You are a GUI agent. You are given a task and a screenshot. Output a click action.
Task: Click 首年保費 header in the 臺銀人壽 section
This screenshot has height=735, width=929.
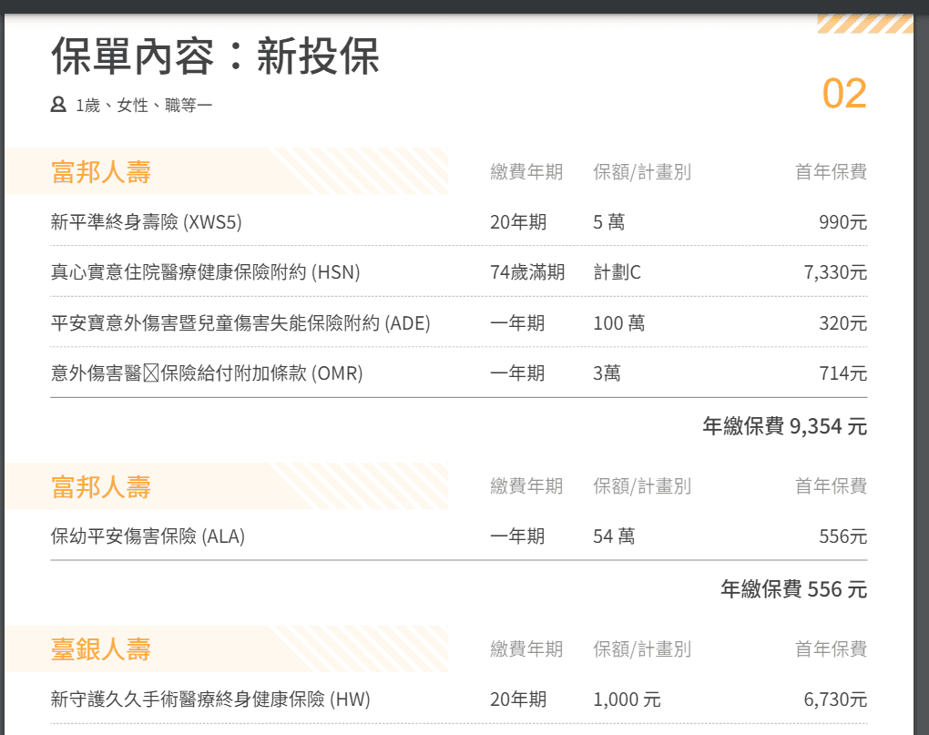[x=832, y=649]
